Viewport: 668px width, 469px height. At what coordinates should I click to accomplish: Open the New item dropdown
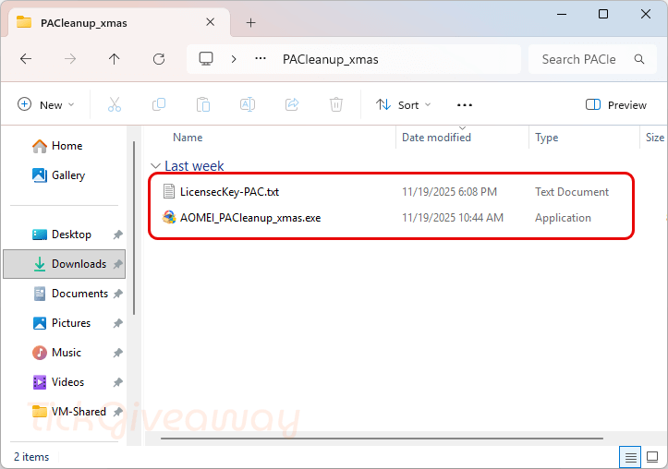tap(46, 104)
